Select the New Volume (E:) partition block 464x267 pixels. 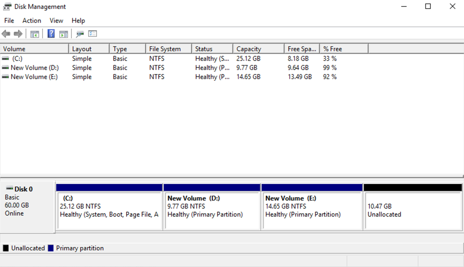click(x=312, y=207)
